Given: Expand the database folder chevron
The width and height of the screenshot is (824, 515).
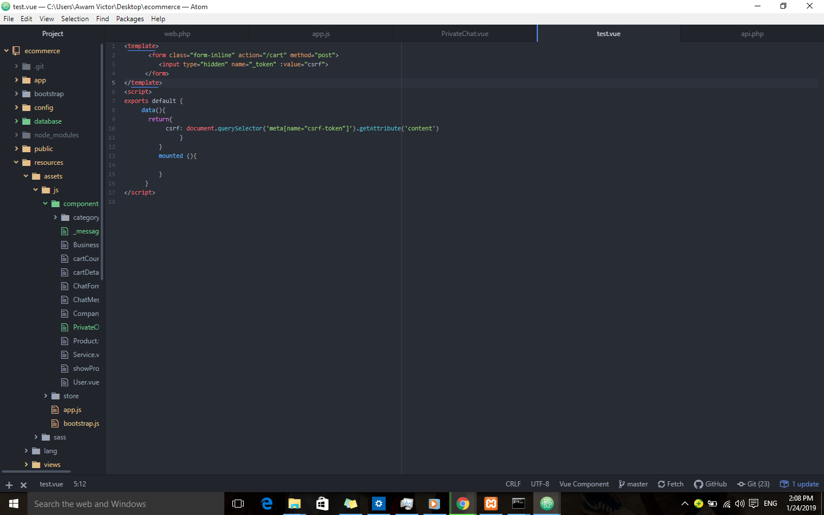Looking at the screenshot, I should coord(16,121).
